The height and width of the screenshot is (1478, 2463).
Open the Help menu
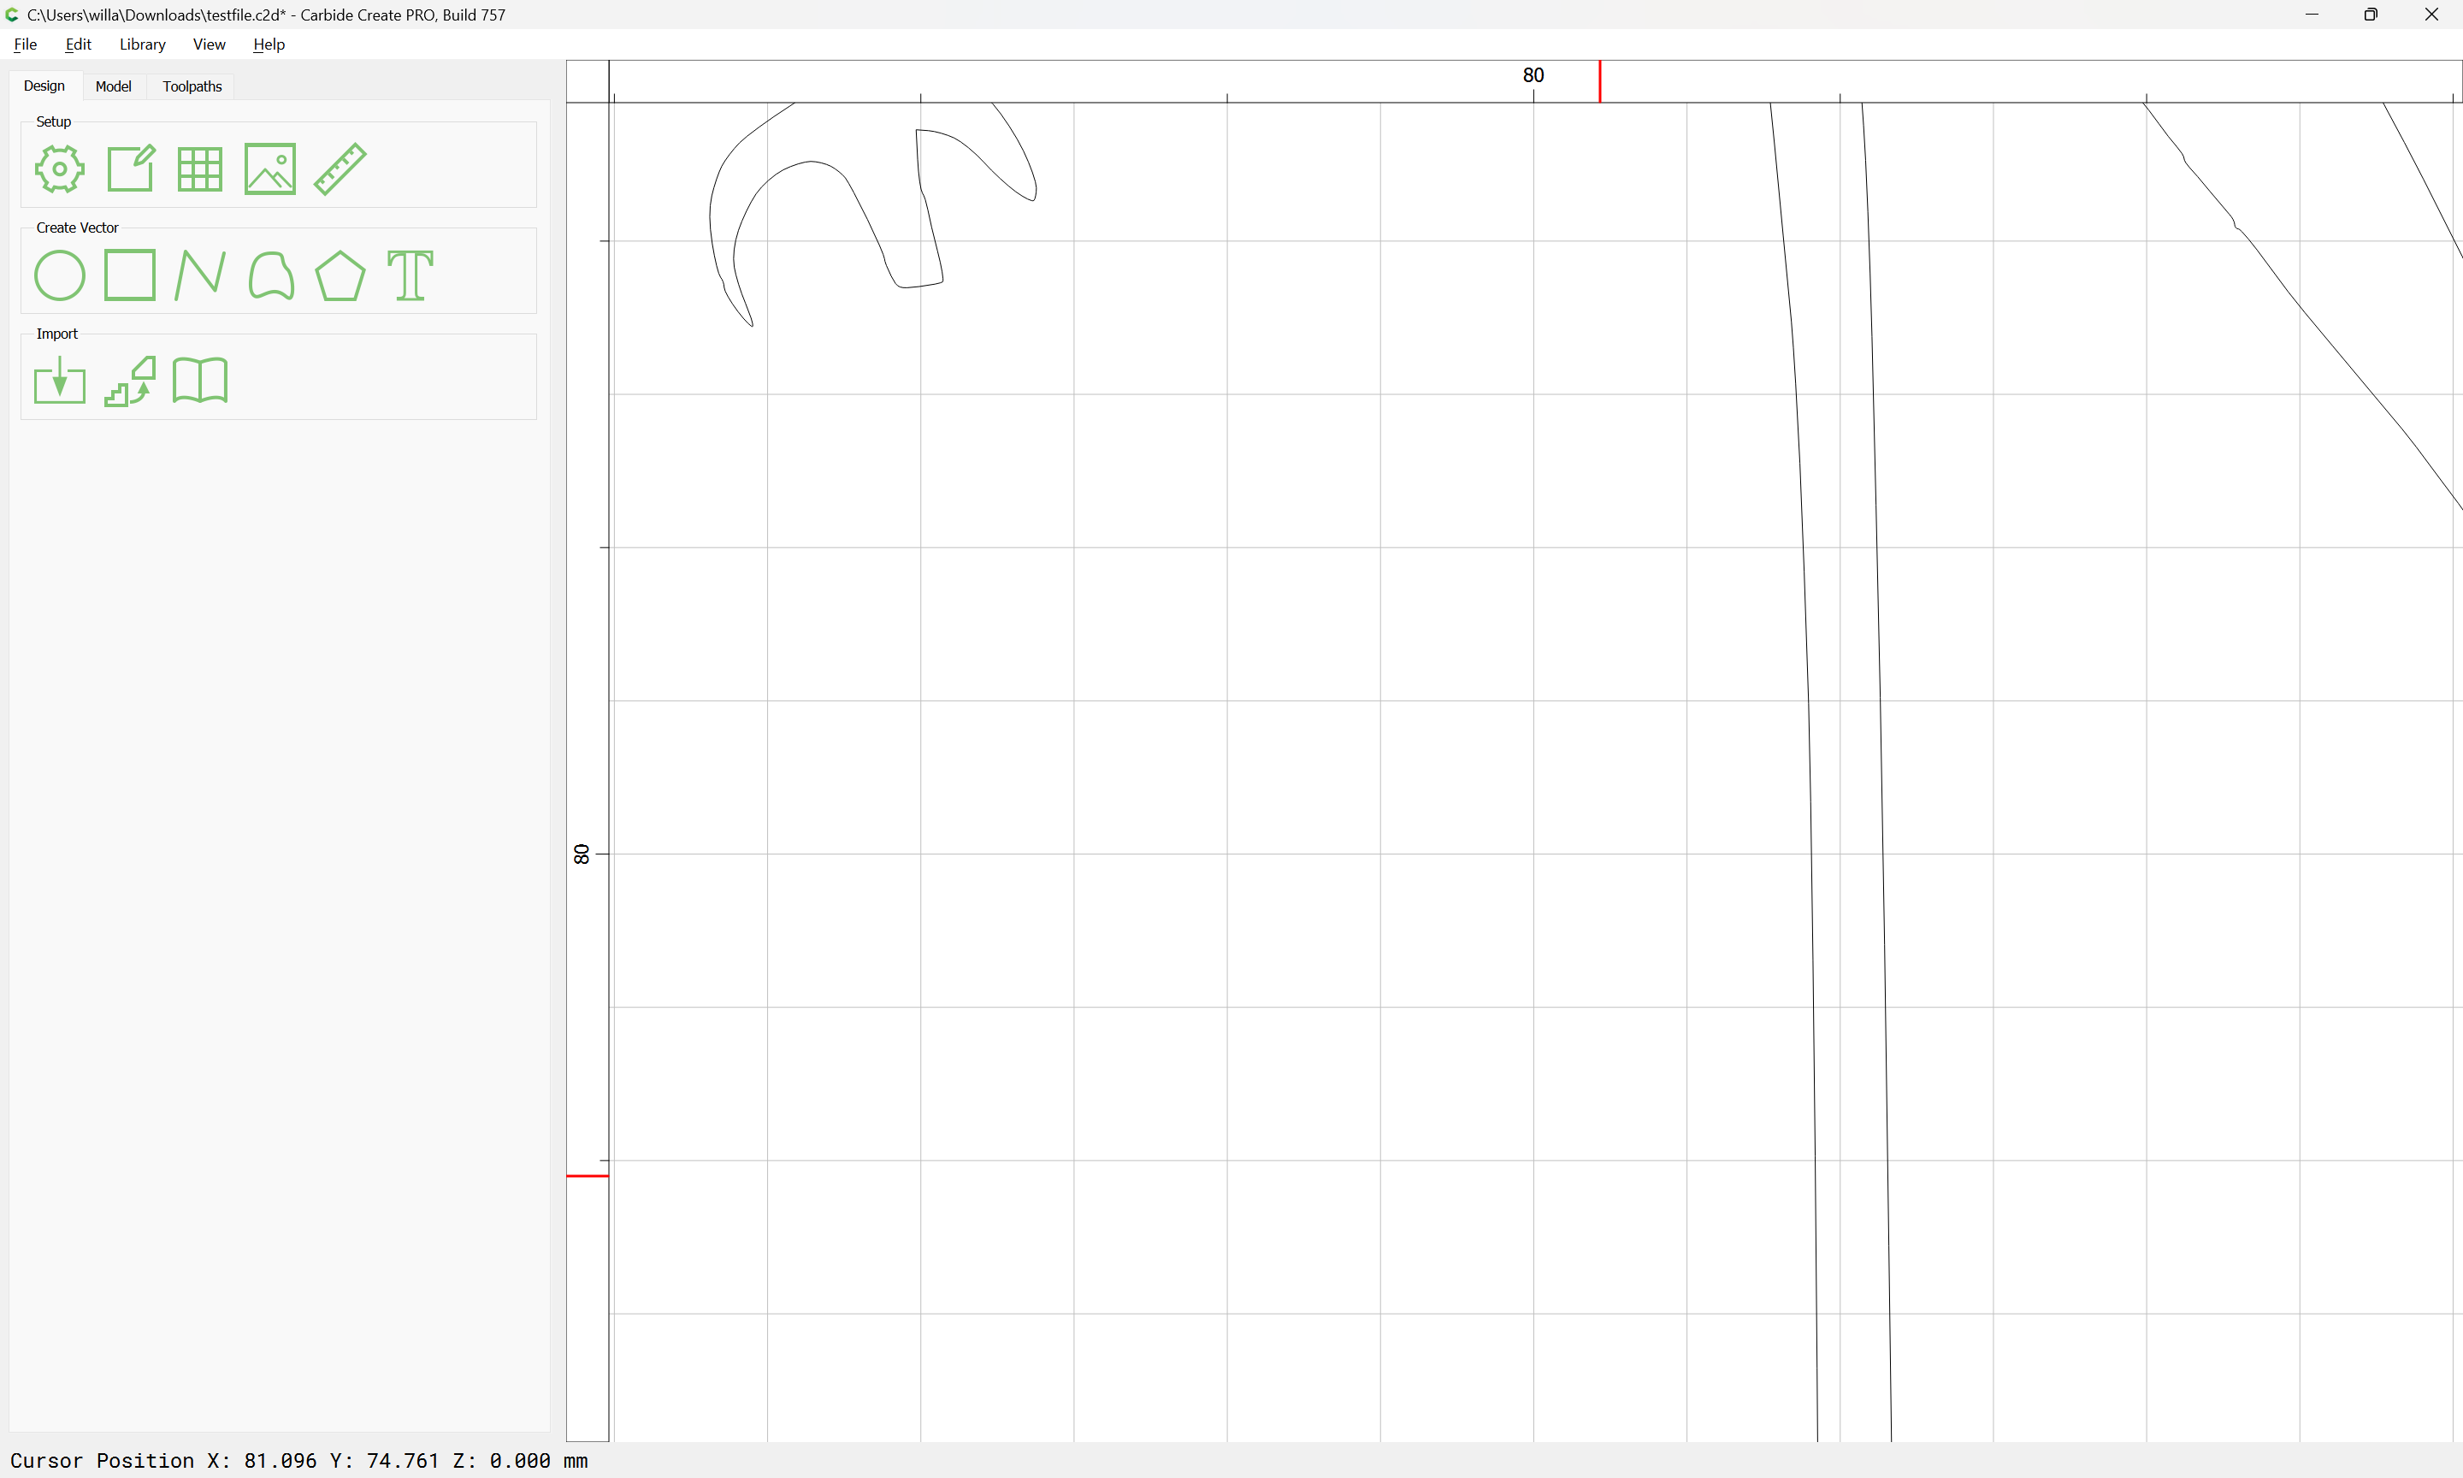pos(269,44)
